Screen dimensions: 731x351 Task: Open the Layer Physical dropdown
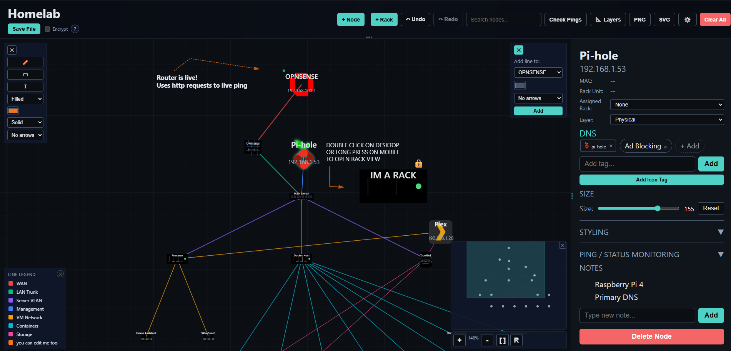667,120
